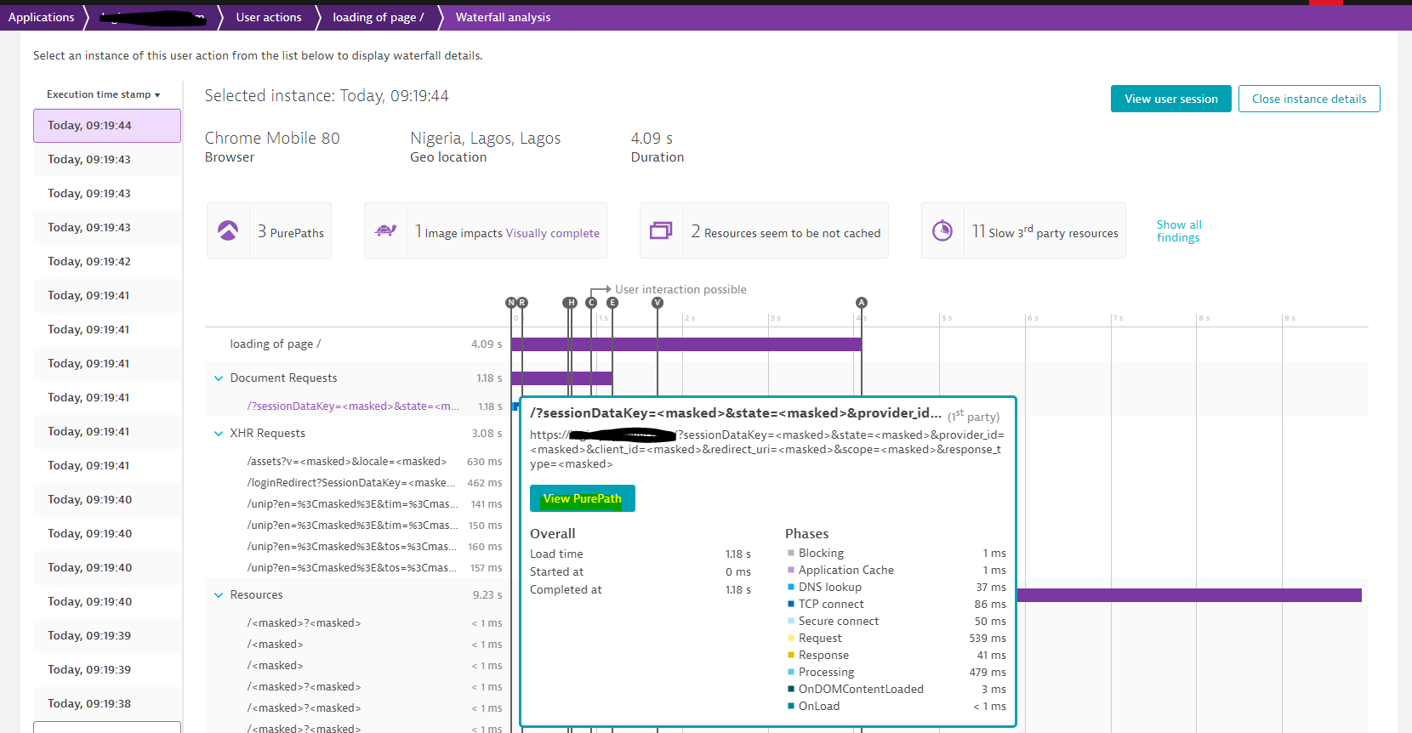
Task: Click Close instance details button
Action: [1308, 99]
